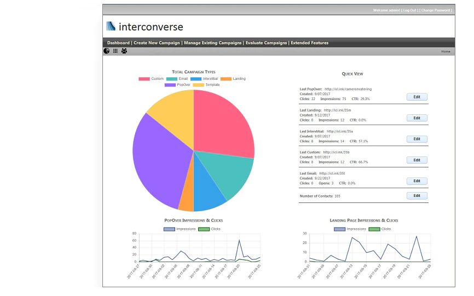The height and width of the screenshot is (296, 474).
Task: Open the Extended Features menu
Action: click(310, 43)
